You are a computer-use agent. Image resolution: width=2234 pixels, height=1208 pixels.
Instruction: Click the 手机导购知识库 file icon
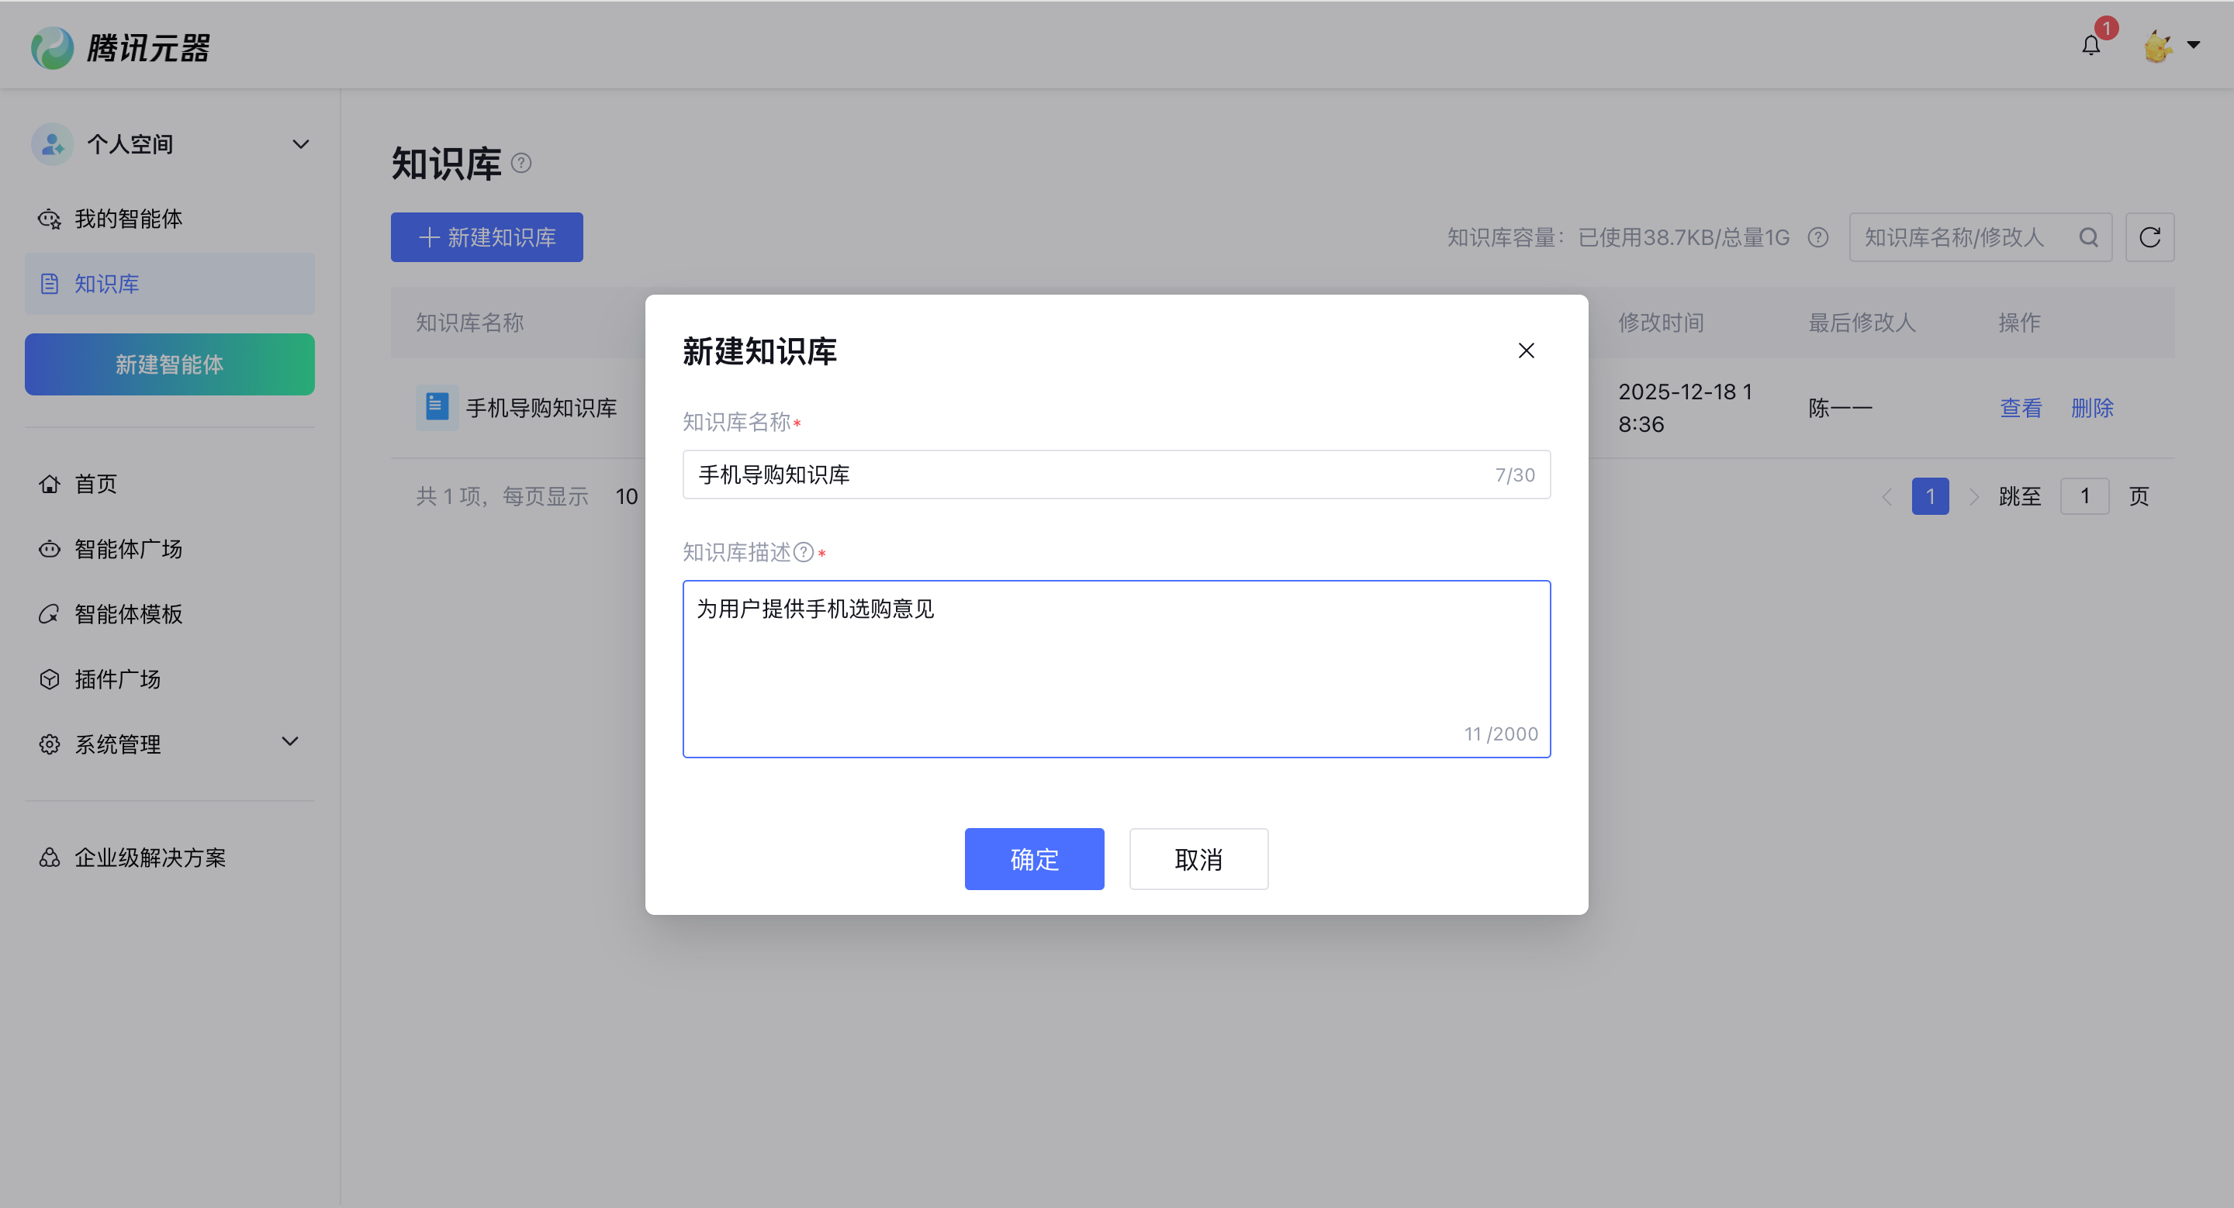pos(437,406)
